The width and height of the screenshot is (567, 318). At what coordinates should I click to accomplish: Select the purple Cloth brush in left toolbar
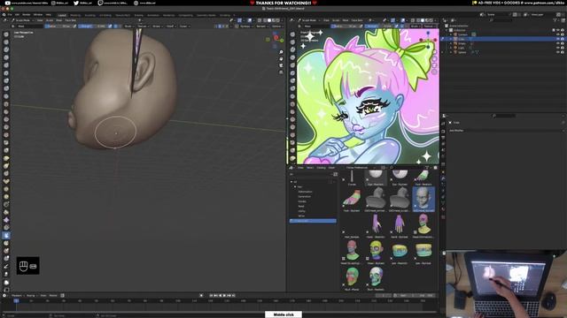6,220
